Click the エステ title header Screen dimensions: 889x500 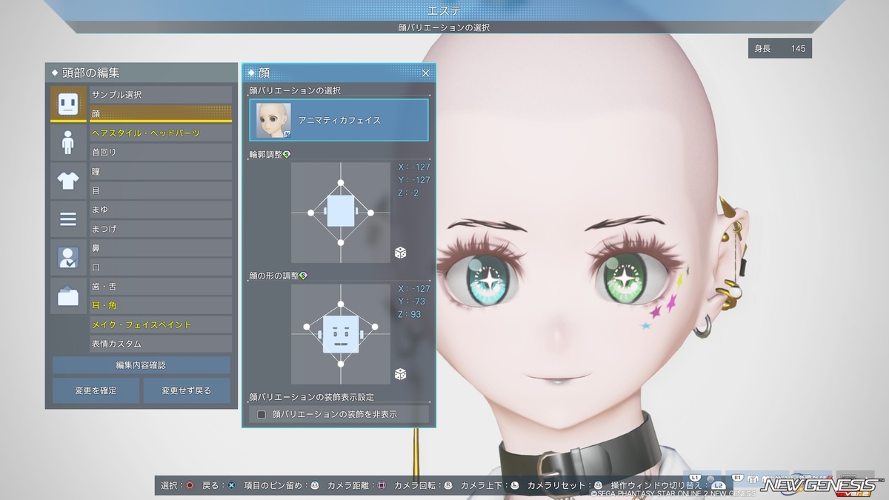pos(444,10)
